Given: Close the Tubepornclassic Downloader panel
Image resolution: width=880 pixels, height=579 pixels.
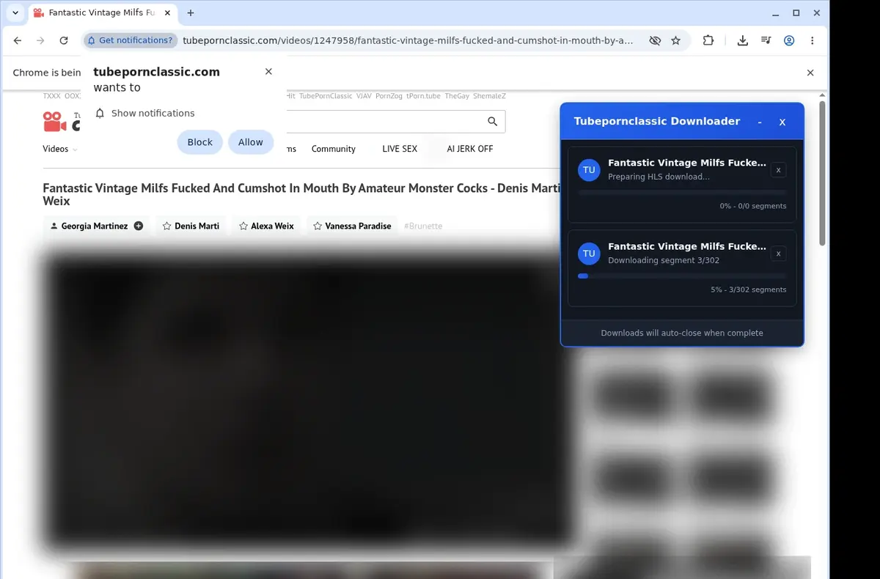Looking at the screenshot, I should click(782, 122).
